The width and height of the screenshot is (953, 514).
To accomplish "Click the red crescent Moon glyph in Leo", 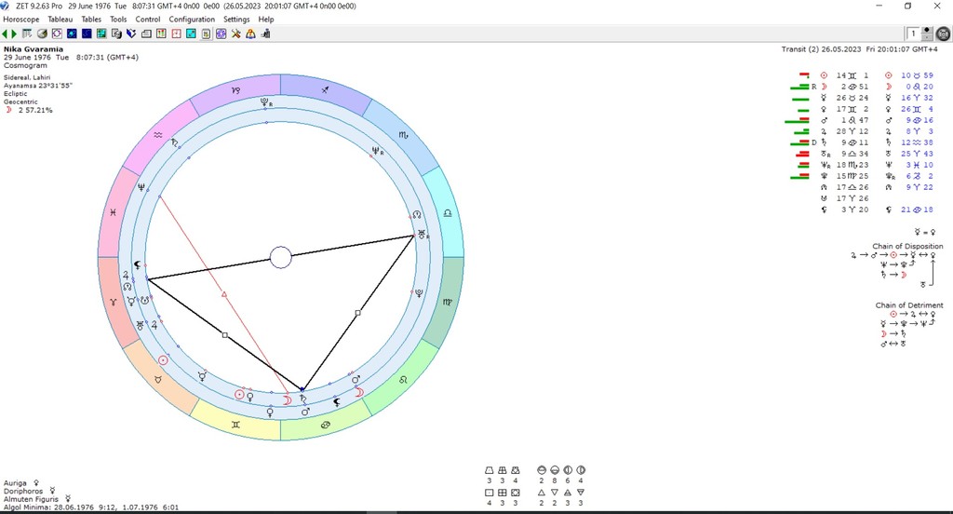I will 358,392.
